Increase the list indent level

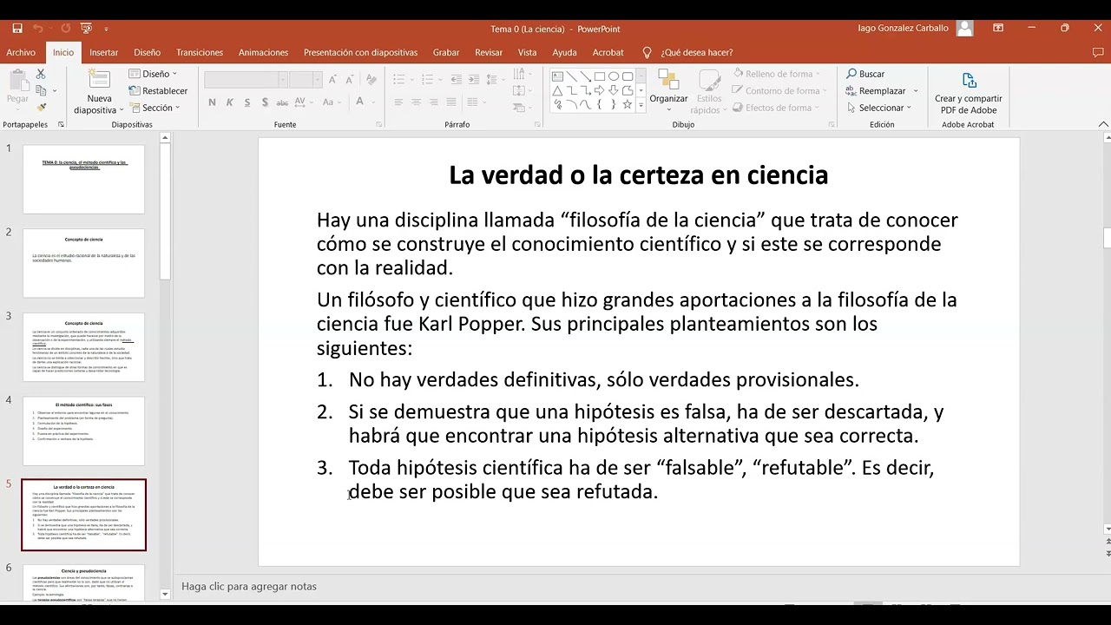pos(474,80)
